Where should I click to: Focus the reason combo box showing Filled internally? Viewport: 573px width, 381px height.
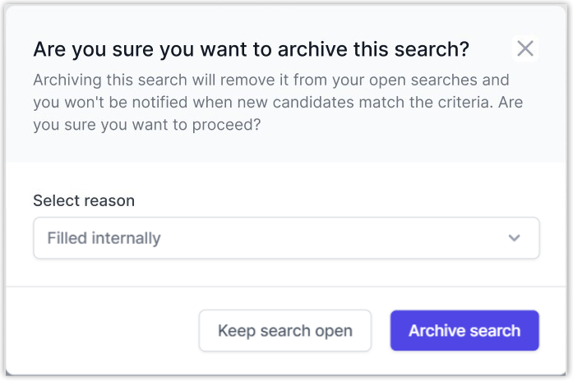[286, 238]
